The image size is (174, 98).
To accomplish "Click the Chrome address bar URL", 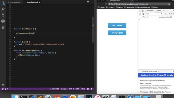I will point(129,4).
